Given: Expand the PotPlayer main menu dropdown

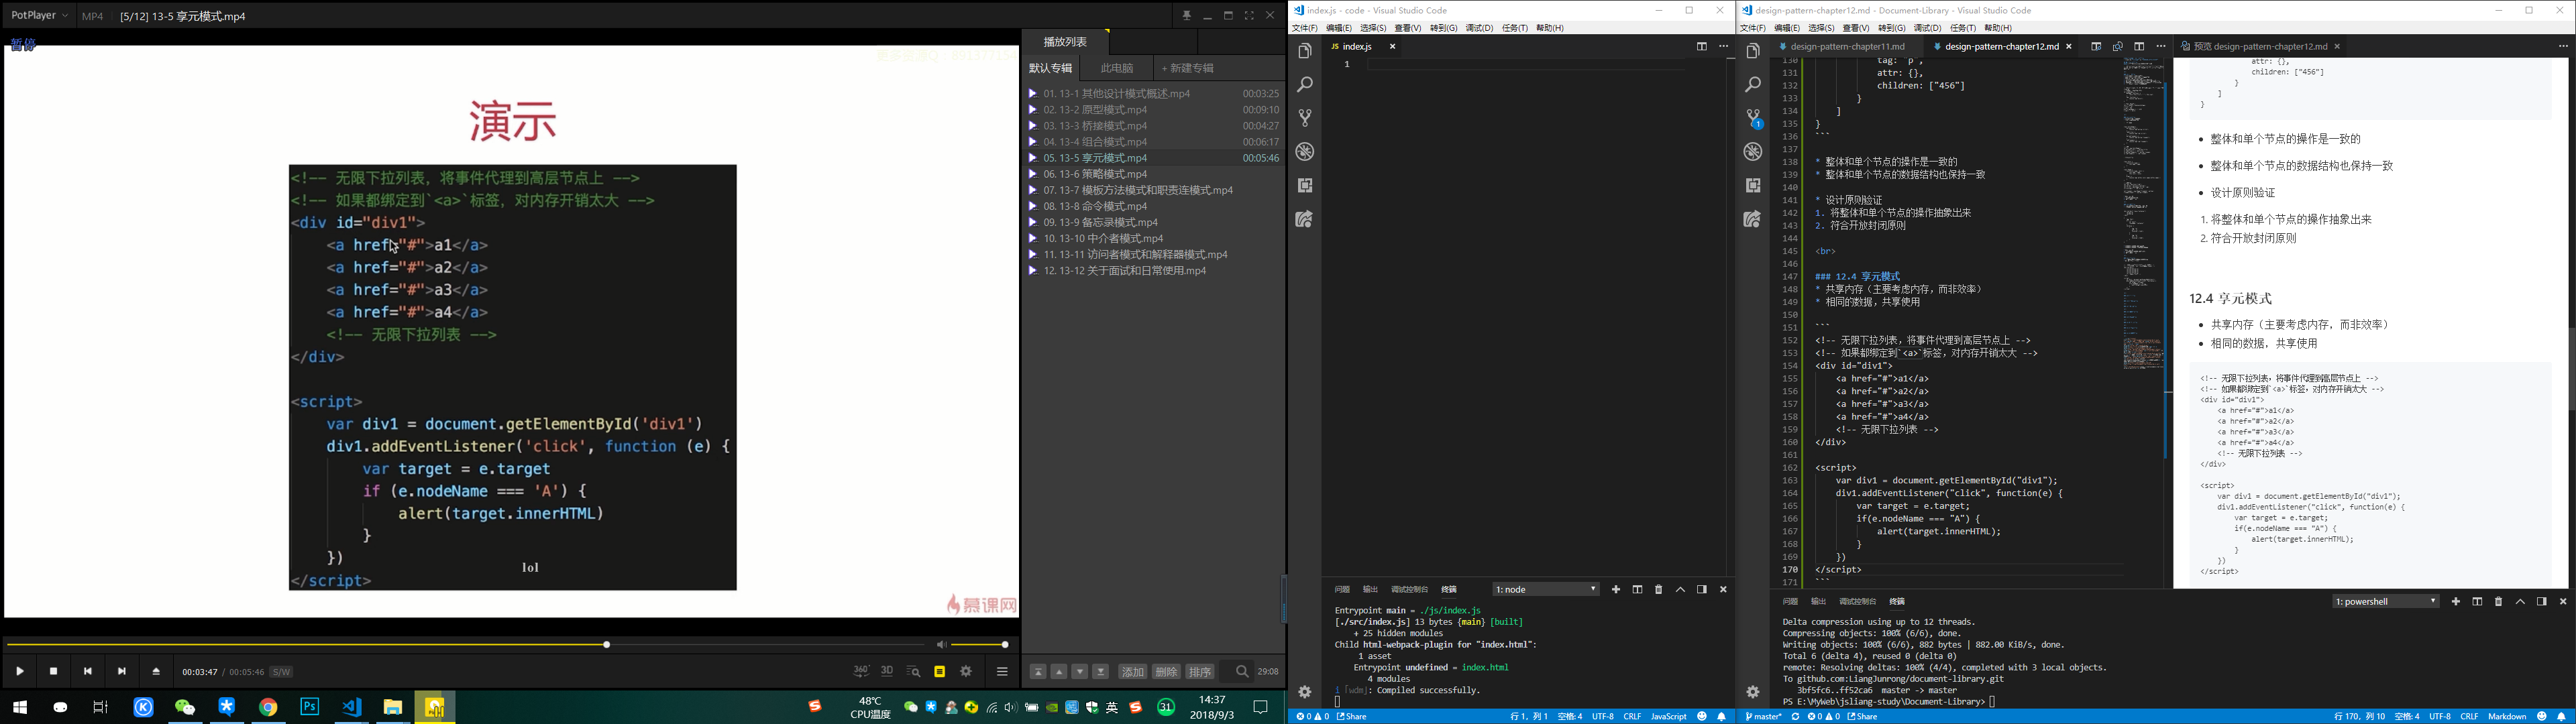Looking at the screenshot, I should point(40,15).
